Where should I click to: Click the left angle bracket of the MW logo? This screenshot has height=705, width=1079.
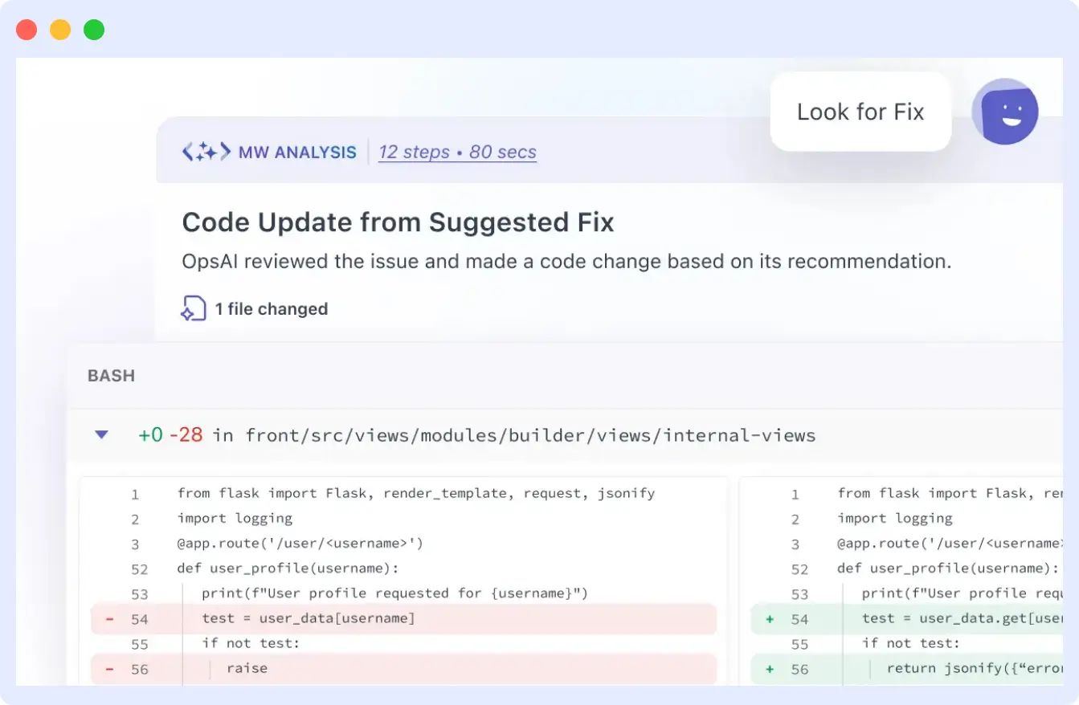[x=187, y=152]
